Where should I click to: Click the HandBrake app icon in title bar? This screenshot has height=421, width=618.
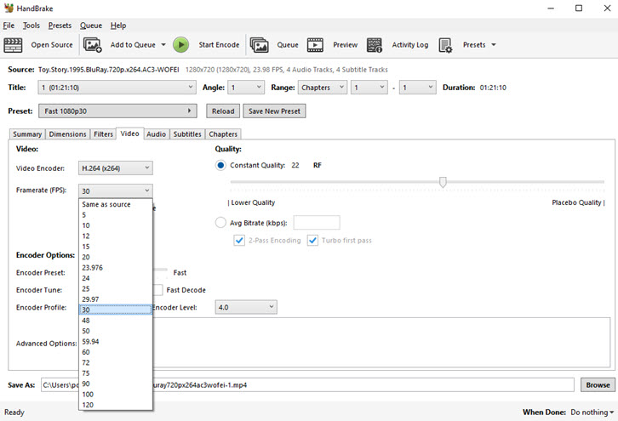[10, 8]
